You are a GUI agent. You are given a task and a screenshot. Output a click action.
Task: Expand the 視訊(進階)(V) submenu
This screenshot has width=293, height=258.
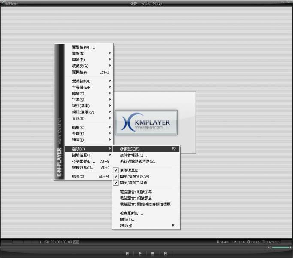88,112
